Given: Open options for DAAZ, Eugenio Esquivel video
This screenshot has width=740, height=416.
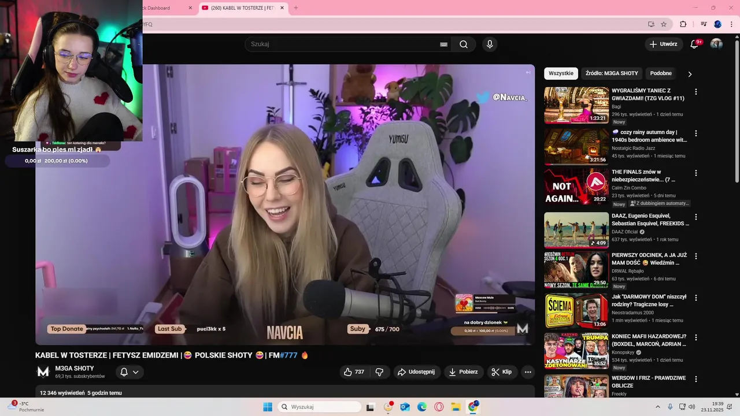Looking at the screenshot, I should click(696, 217).
